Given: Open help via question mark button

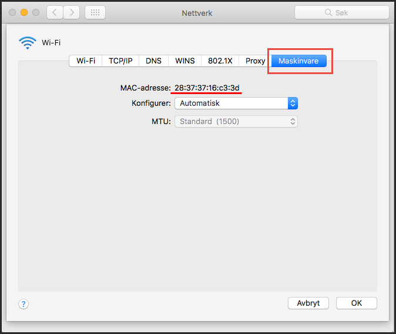Looking at the screenshot, I should point(24,304).
